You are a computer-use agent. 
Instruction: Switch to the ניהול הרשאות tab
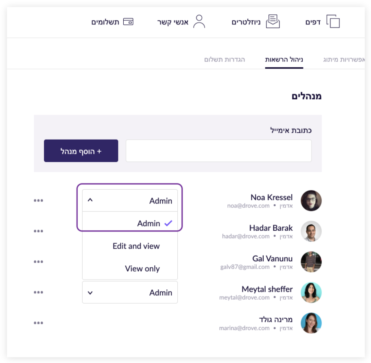(284, 60)
